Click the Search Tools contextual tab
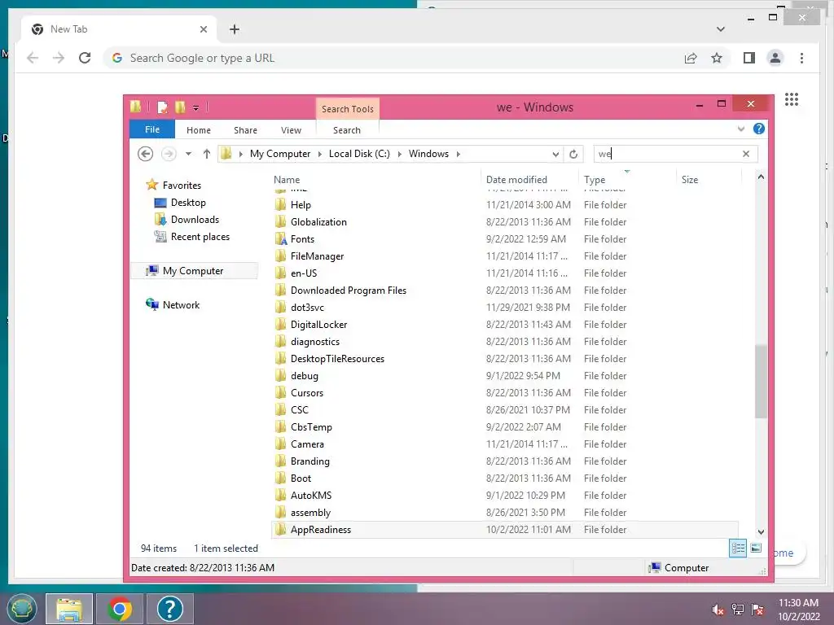The height and width of the screenshot is (625, 834). coord(347,109)
